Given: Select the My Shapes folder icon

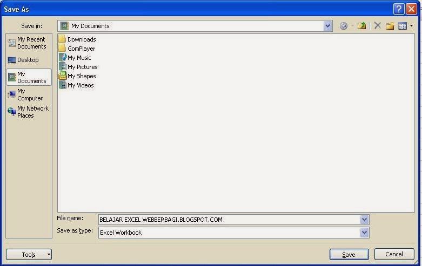Looking at the screenshot, I should (x=62, y=76).
